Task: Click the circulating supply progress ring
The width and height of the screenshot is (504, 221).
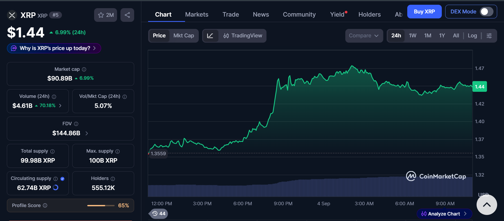Action: [56, 188]
